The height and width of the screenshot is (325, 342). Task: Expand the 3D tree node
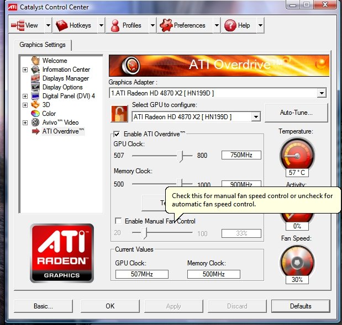25,105
